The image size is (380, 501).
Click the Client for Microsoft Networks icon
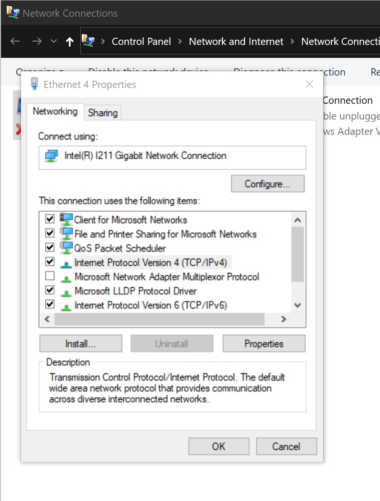66,219
